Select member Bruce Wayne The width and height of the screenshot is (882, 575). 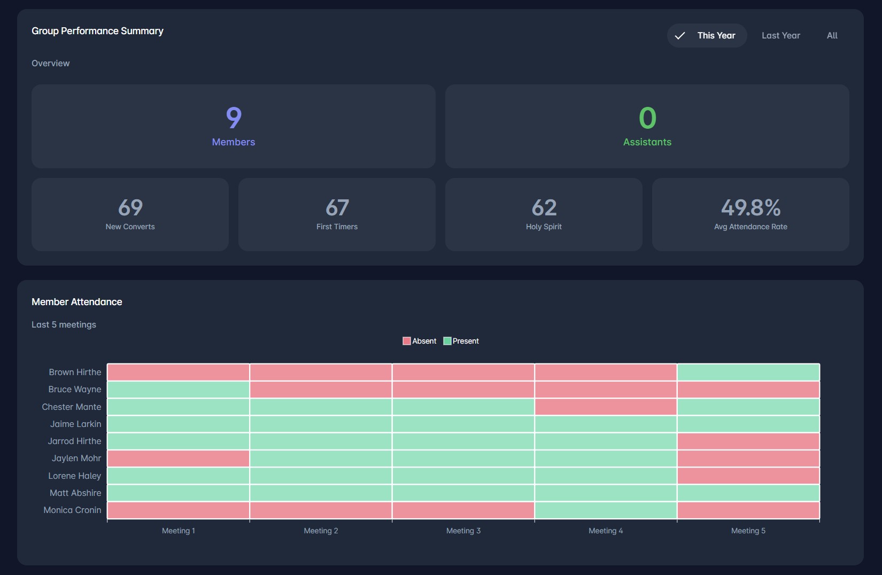[x=74, y=389]
